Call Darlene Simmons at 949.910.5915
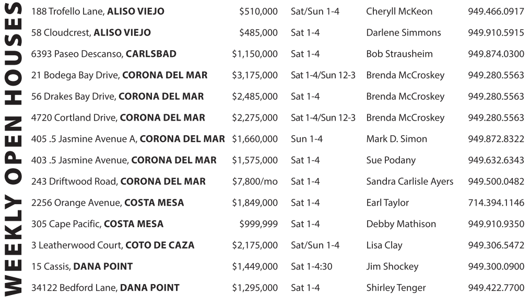Screen dimensions: 530x307 [x=496, y=33]
